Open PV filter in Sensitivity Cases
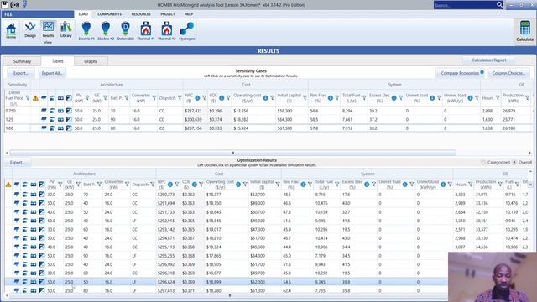The image size is (537, 302). (x=87, y=98)
